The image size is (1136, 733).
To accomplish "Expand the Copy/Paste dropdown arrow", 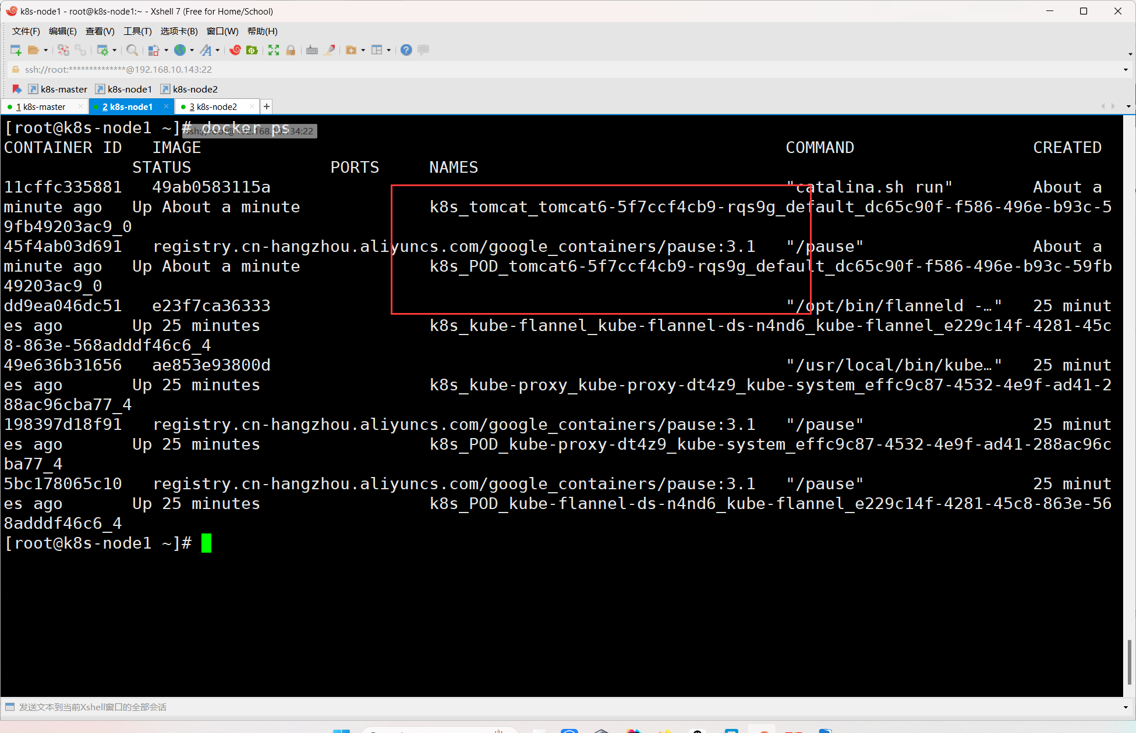I will click(x=166, y=50).
